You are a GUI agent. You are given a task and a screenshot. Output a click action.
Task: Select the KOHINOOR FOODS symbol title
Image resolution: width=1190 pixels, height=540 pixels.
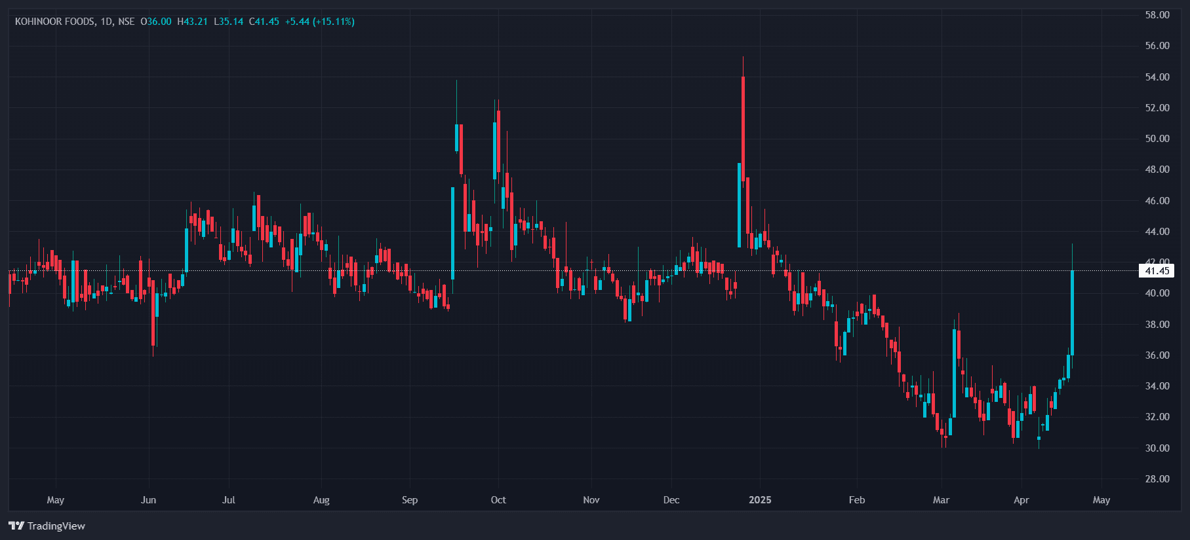(x=54, y=22)
